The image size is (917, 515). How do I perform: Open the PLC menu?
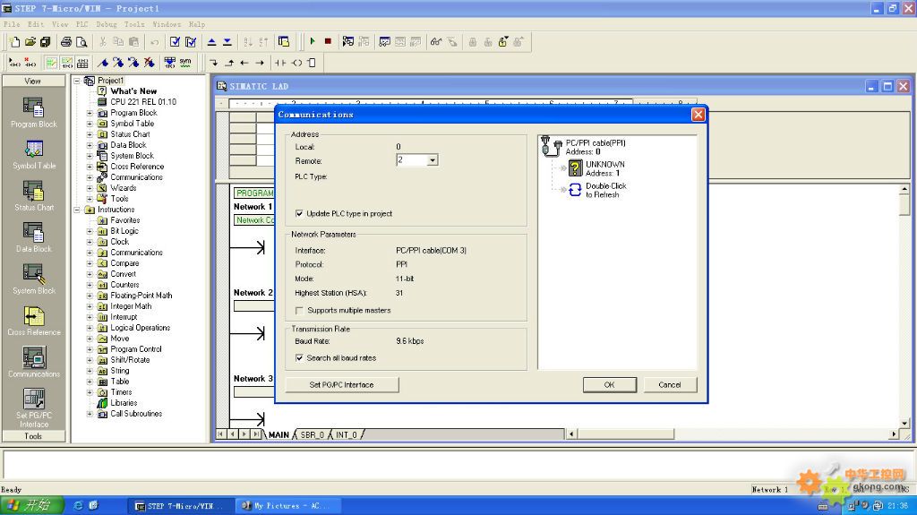[x=81, y=24]
